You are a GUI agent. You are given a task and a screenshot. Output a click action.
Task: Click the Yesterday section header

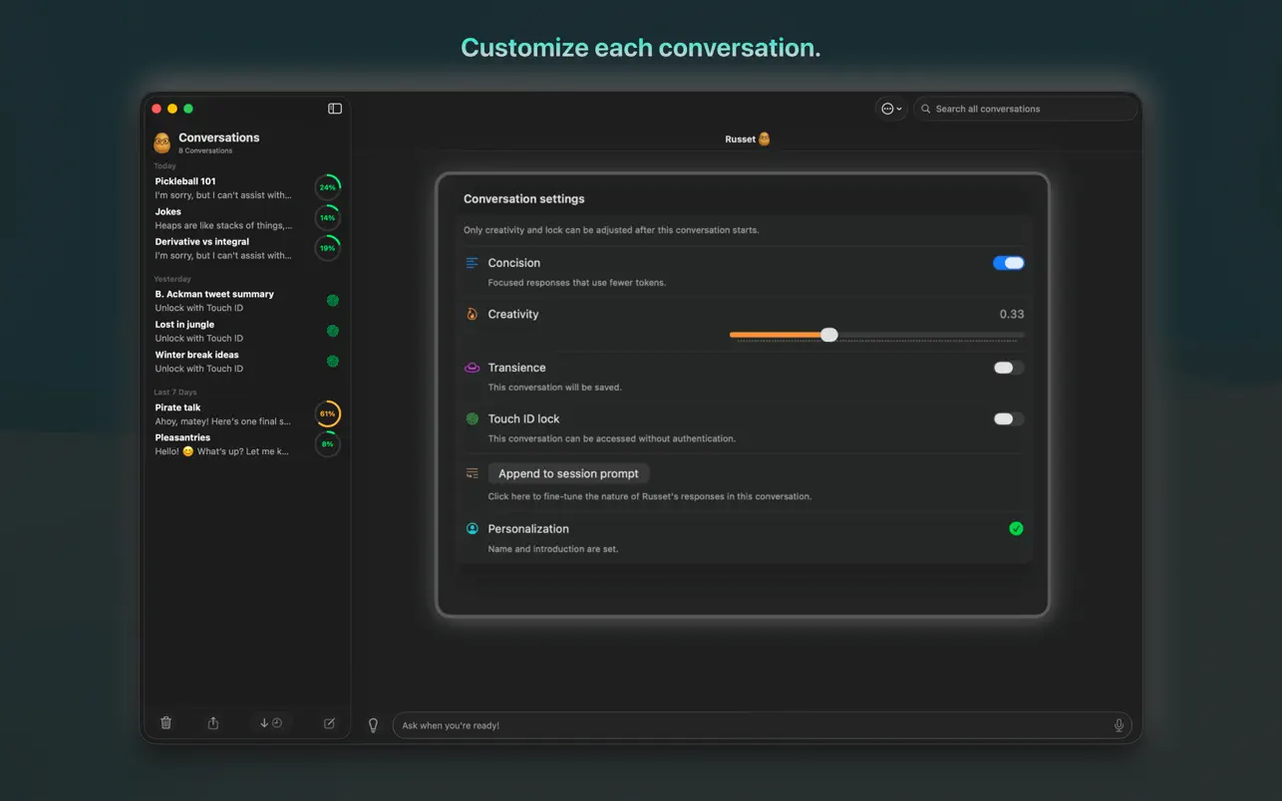[x=172, y=280]
